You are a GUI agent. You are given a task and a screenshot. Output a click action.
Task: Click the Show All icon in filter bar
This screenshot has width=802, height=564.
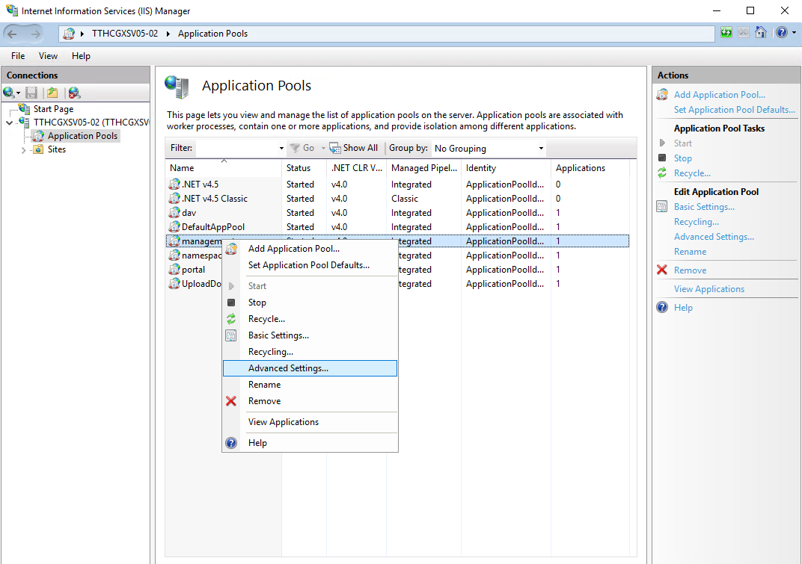[335, 148]
